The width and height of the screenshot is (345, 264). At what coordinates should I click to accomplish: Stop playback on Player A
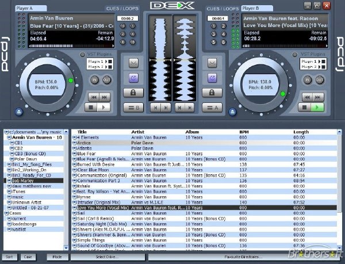coord(91,108)
